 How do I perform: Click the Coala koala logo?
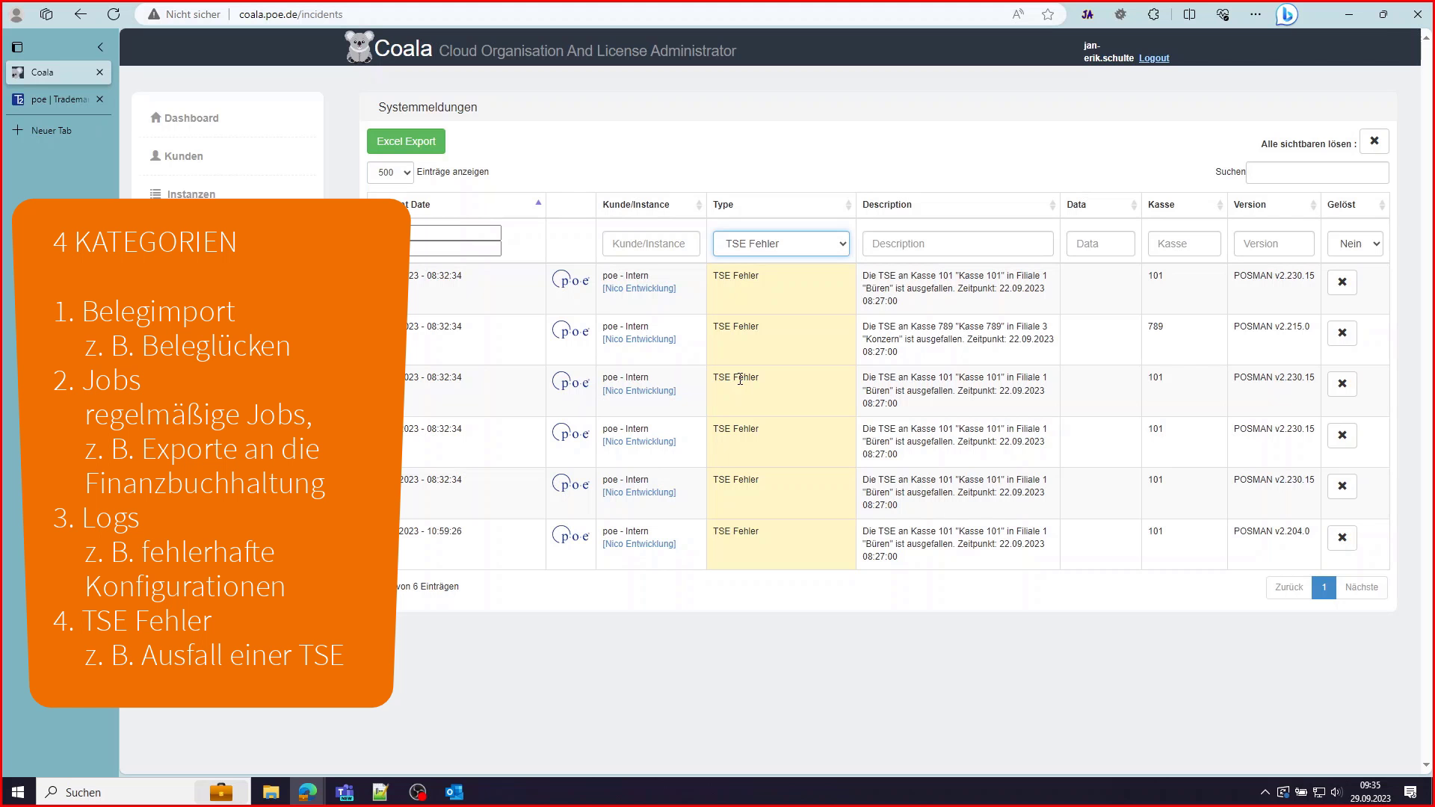pyautogui.click(x=359, y=48)
